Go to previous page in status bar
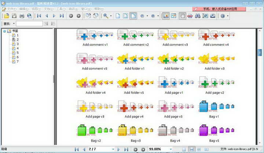 (84, 149)
